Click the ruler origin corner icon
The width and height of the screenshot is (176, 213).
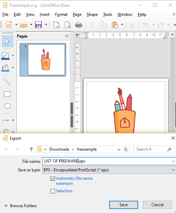(77, 35)
